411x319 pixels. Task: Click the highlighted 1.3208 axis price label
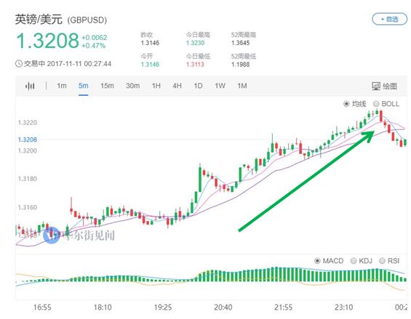pyautogui.click(x=27, y=140)
